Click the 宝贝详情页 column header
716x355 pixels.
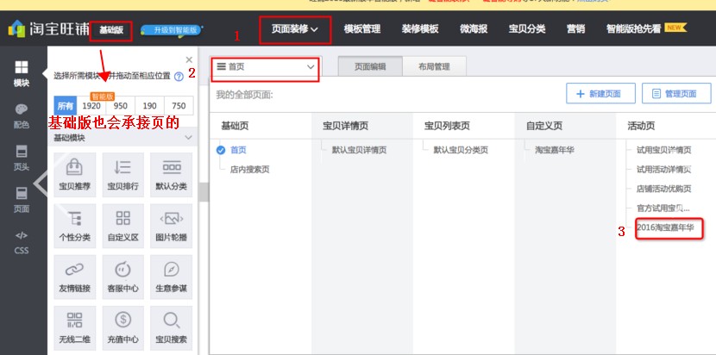(x=345, y=126)
